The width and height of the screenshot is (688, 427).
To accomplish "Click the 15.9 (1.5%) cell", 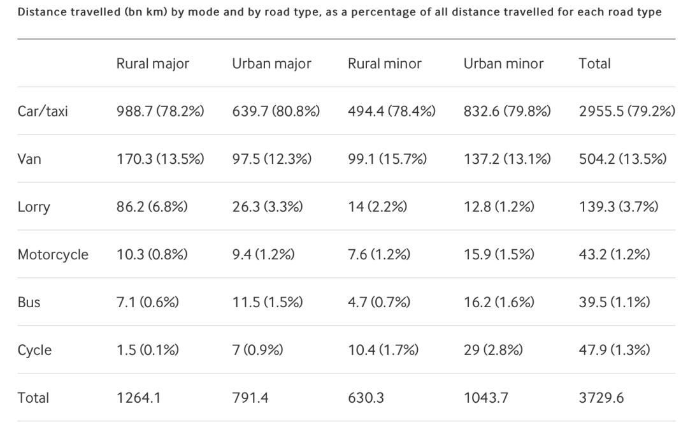I will tap(499, 255).
